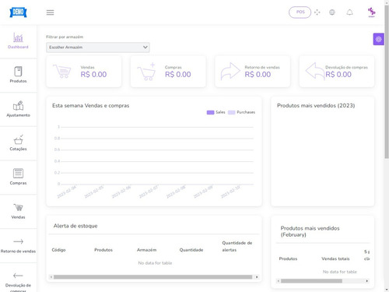Screen dimensions: 389x292
Task: Click the Vendas totais column header
Action: 335,259
